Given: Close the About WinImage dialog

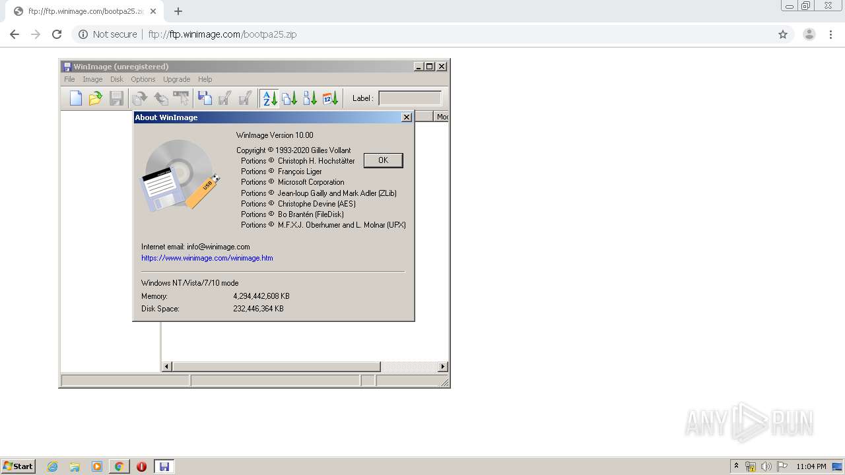Looking at the screenshot, I should (407, 117).
